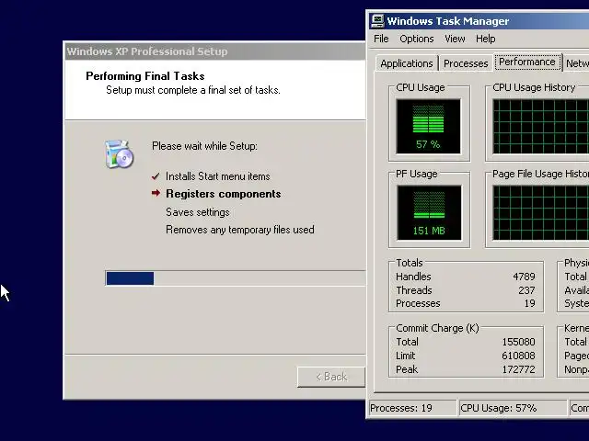Image resolution: width=589 pixels, height=441 pixels.
Task: Click Commit Charge Limit value 610808
Action: coord(518,356)
